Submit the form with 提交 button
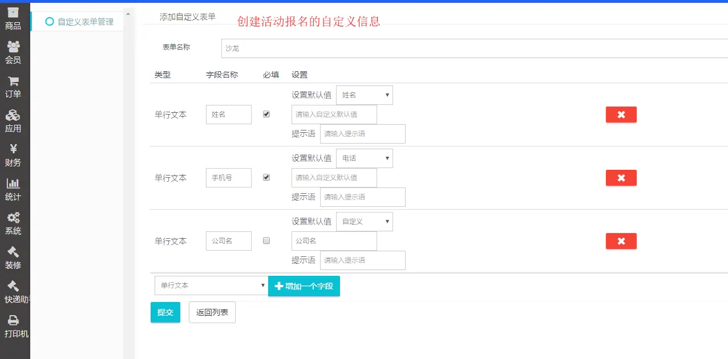728x359 pixels. 165,312
